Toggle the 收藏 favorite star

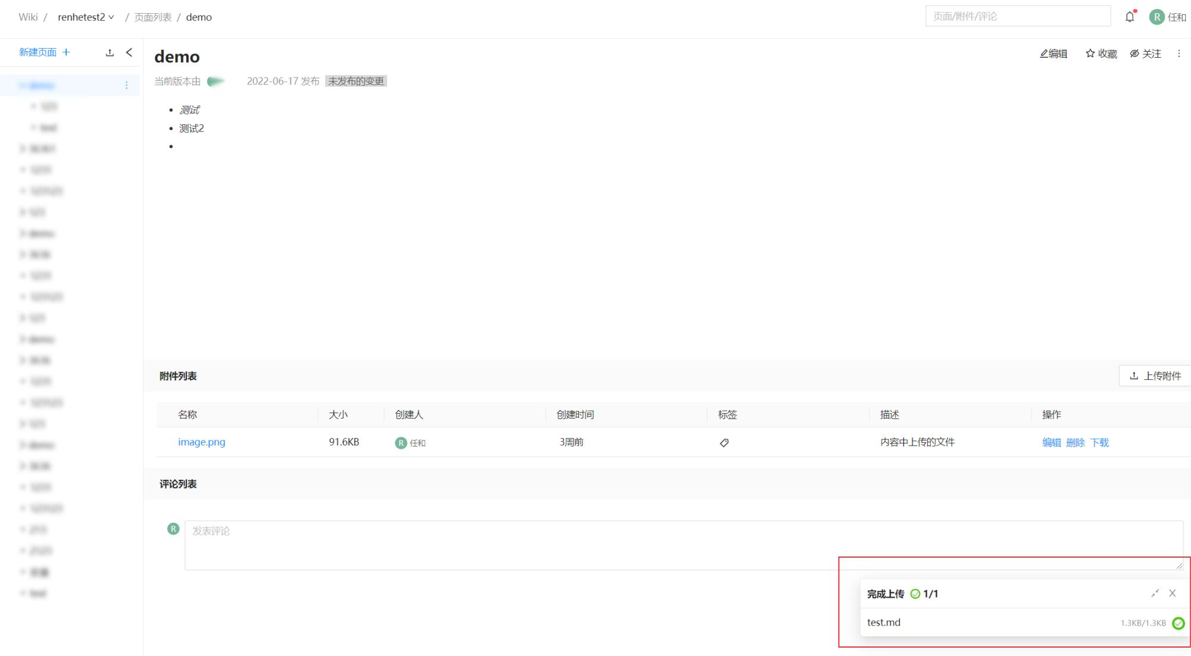pos(1101,54)
